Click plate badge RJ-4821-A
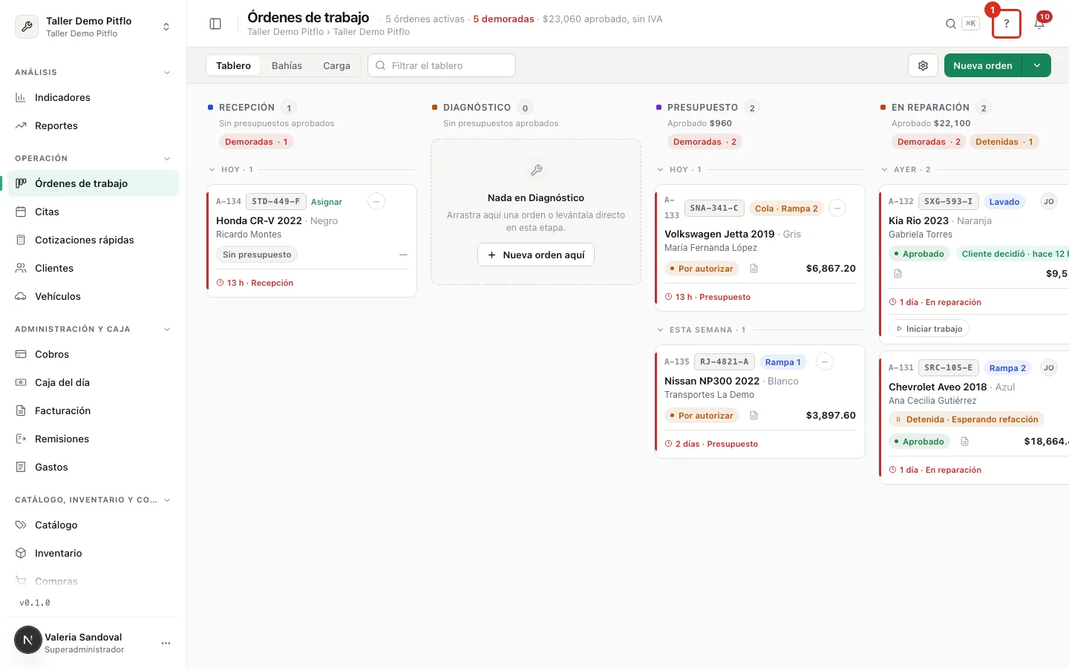 pos(725,362)
